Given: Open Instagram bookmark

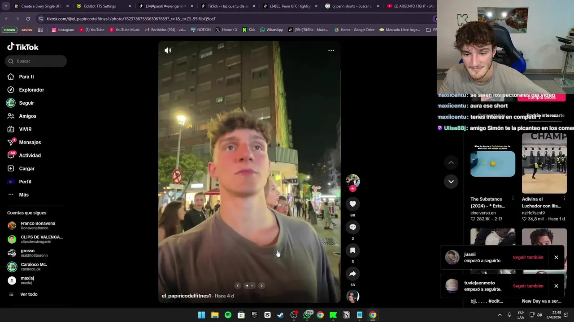Looking at the screenshot, I should 63,30.
